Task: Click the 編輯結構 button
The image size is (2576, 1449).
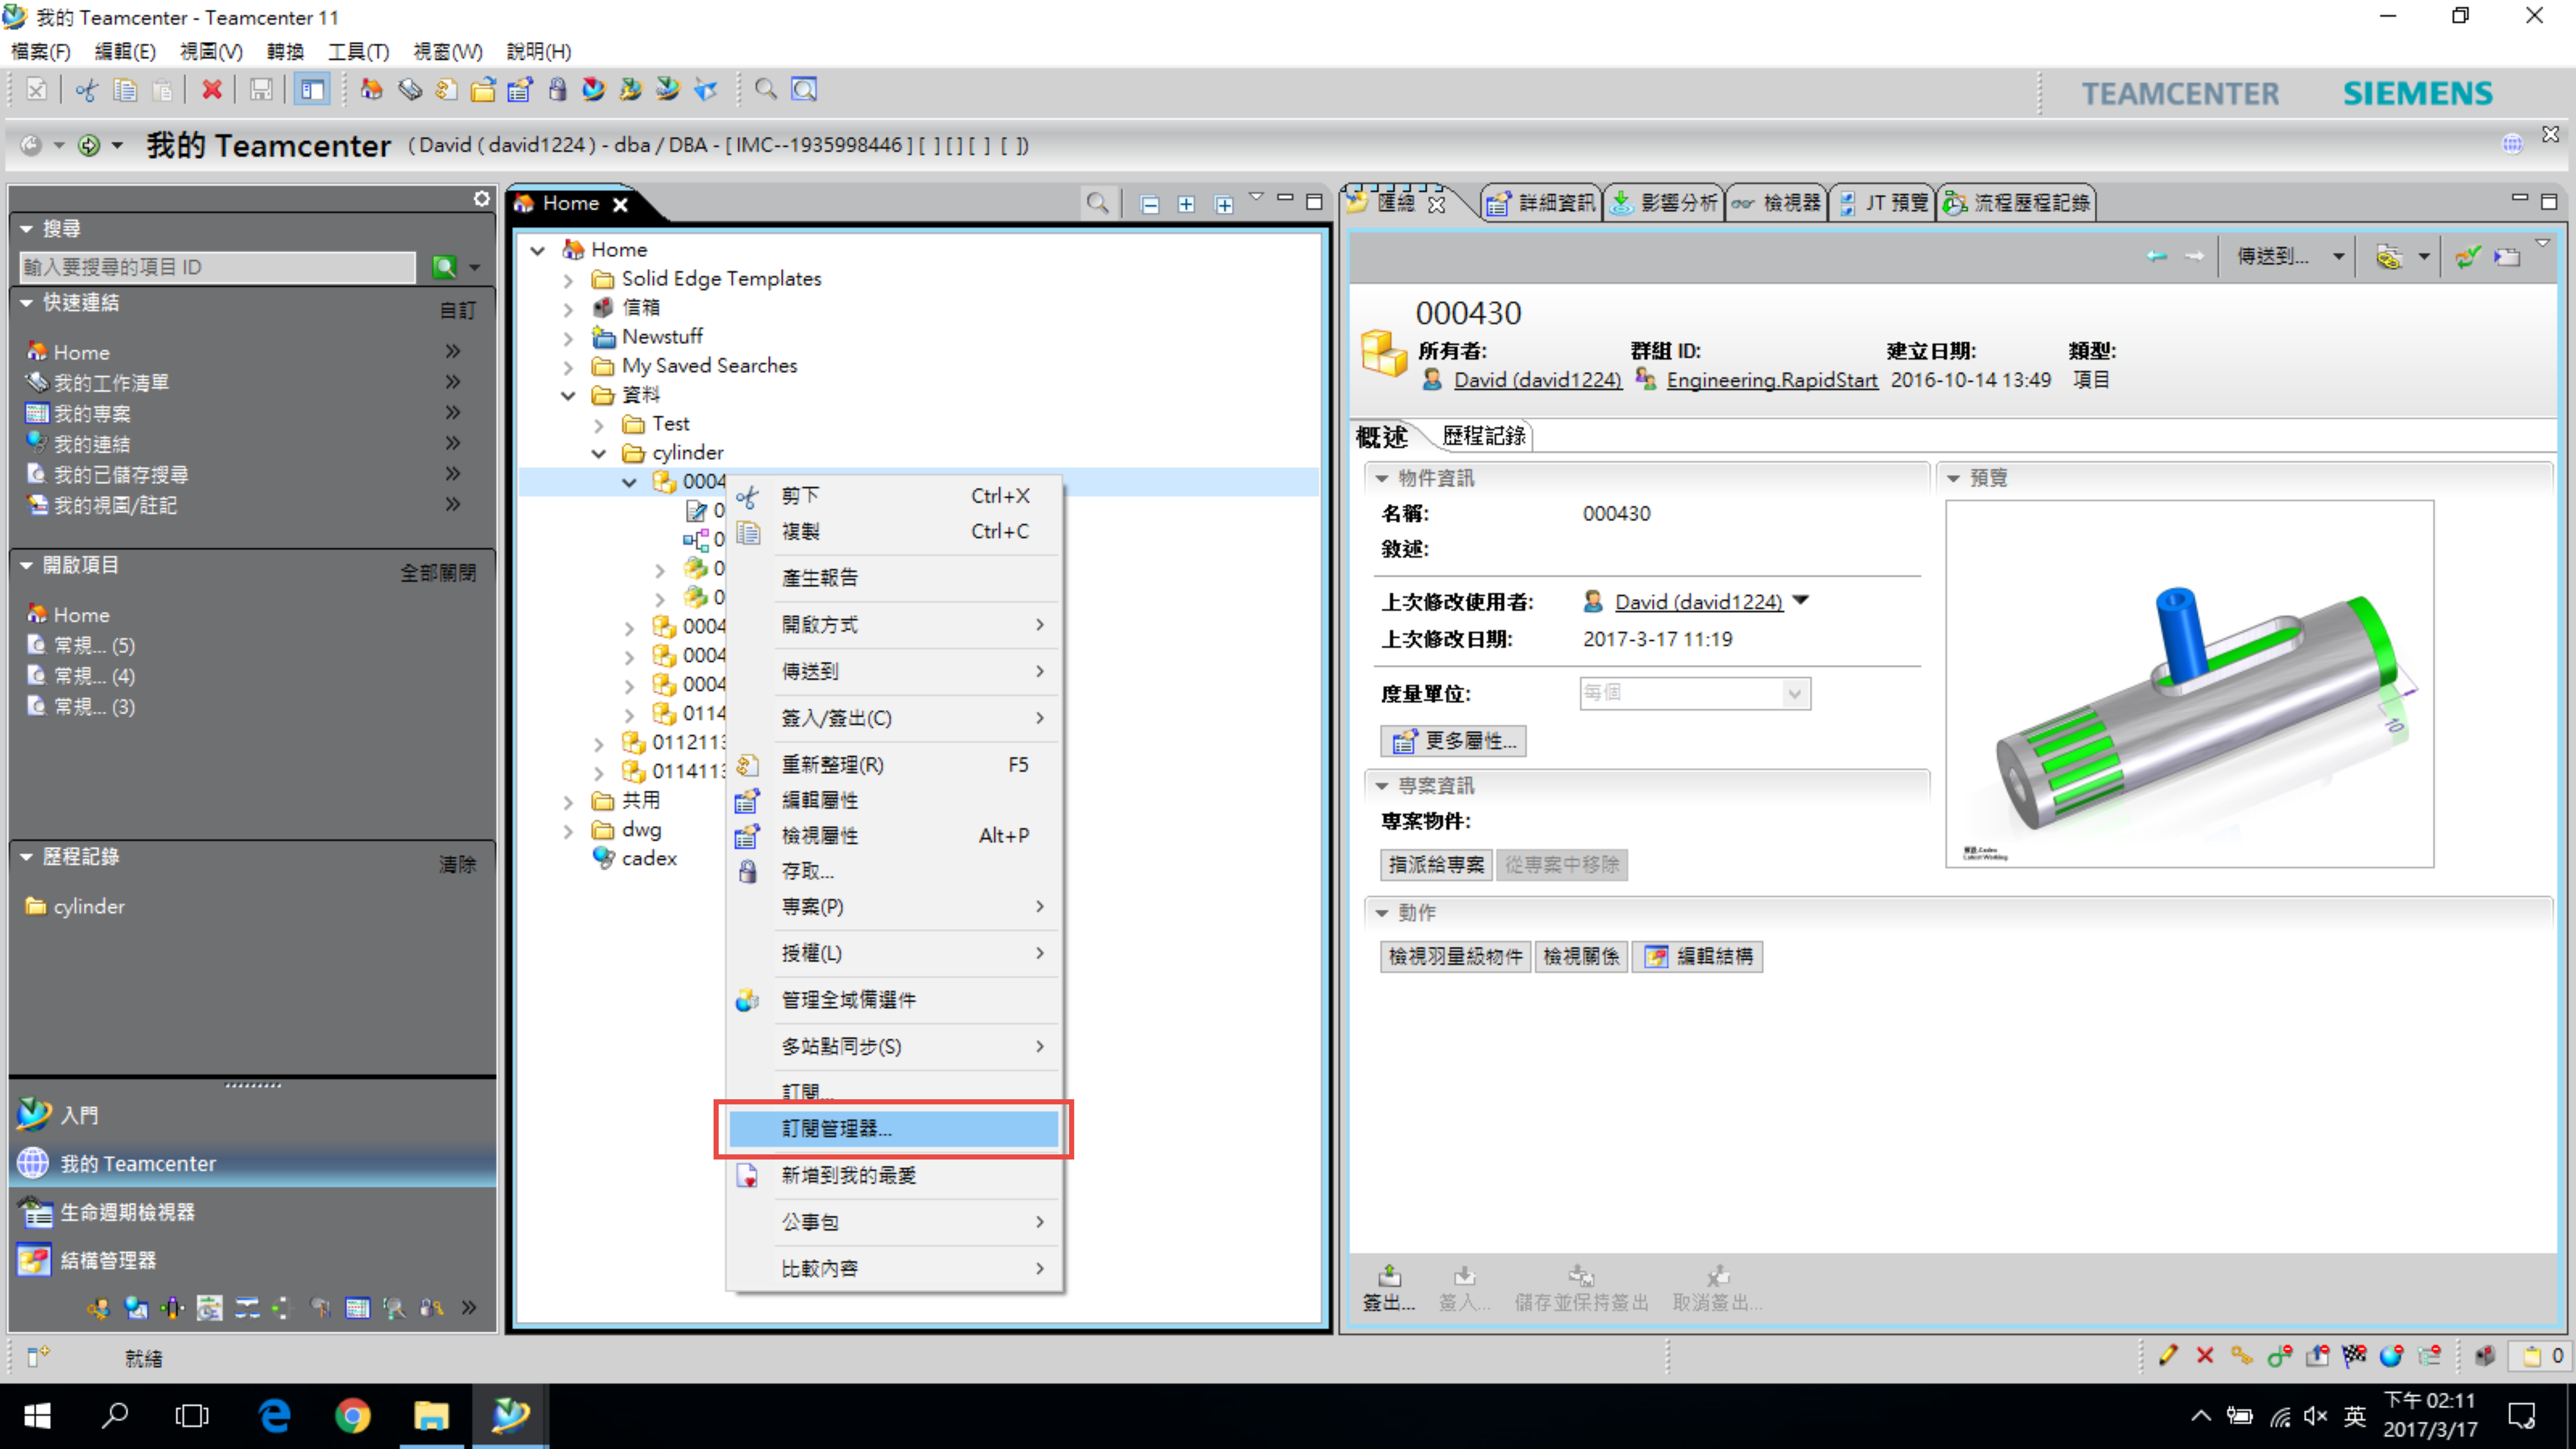Action: tap(1698, 957)
